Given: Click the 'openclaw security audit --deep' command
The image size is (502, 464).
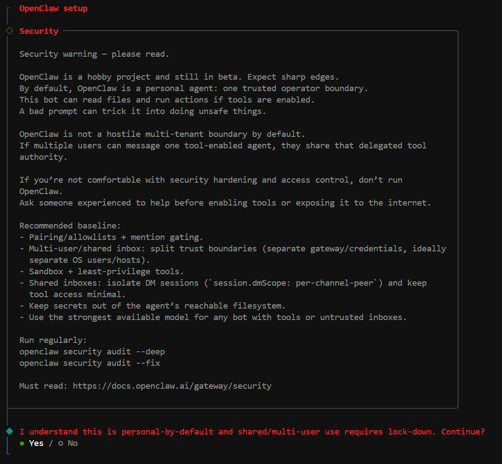Looking at the screenshot, I should [x=92, y=352].
